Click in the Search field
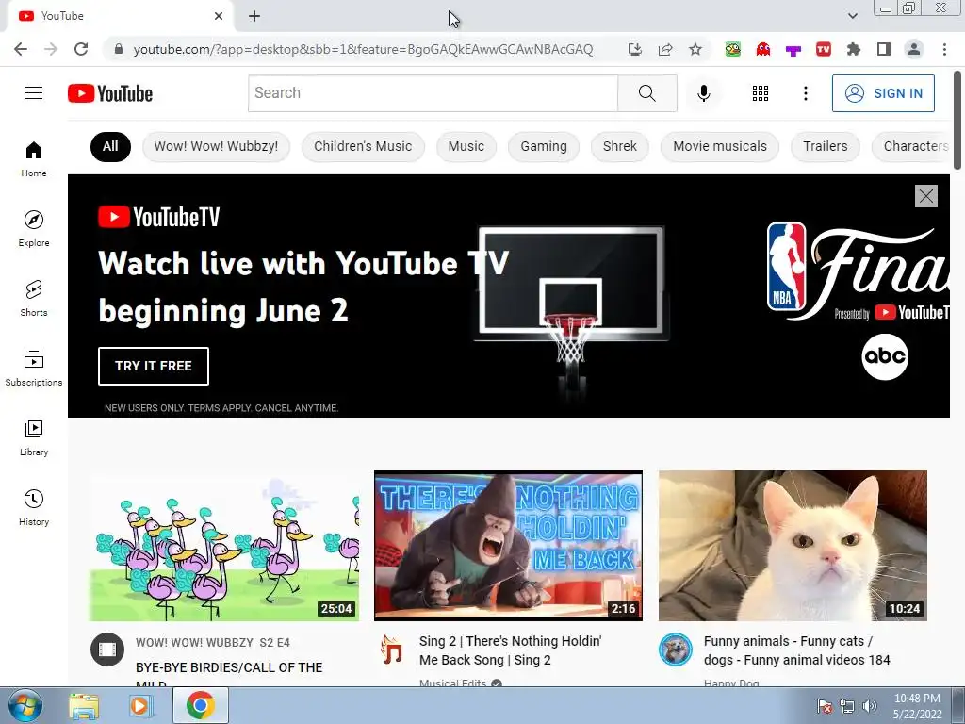The image size is (965, 724). pyautogui.click(x=433, y=93)
